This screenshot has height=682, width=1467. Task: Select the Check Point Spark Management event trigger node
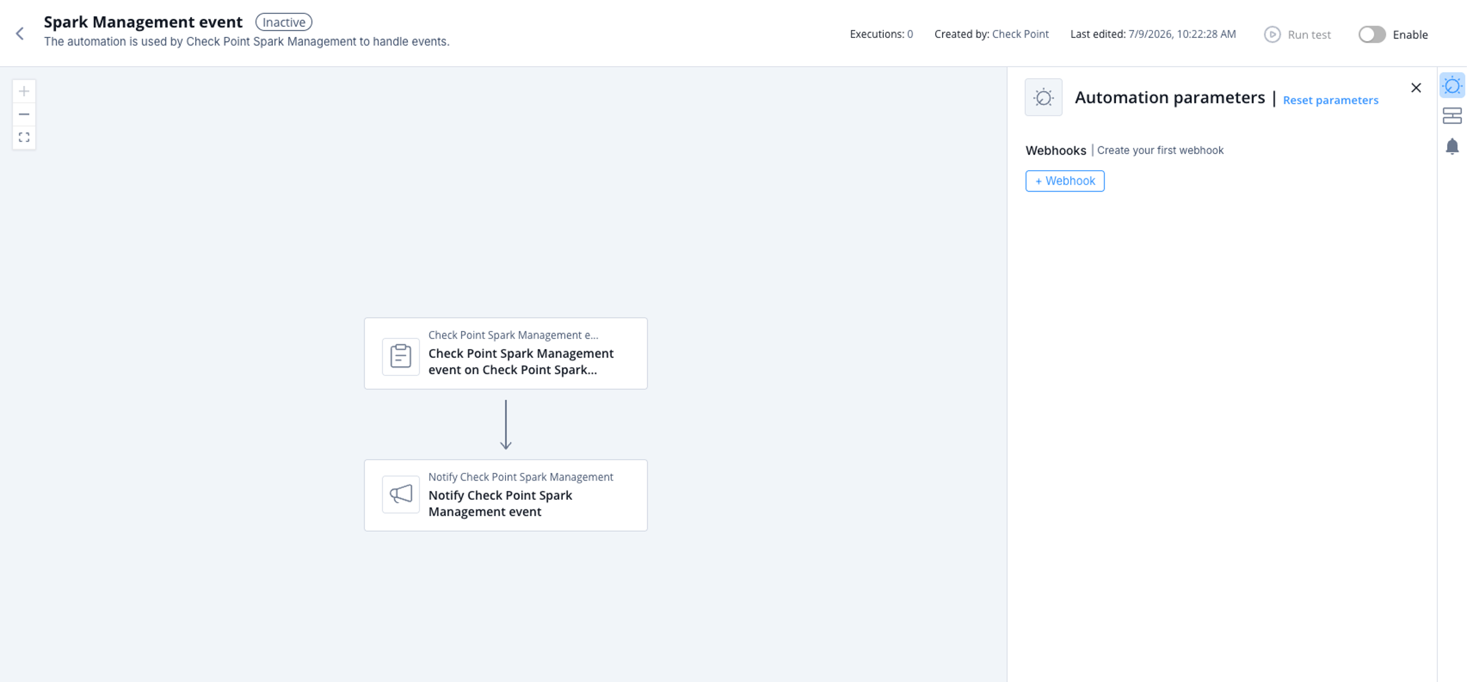tap(506, 353)
